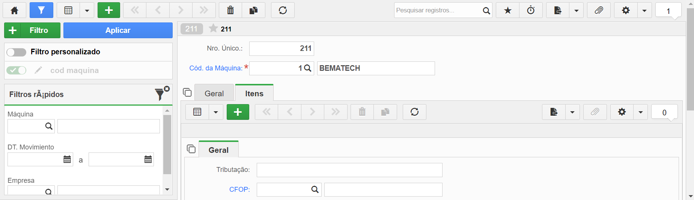Viewport: 694px width, 200px height.
Task: Add new item in Itens grid
Action: (x=238, y=112)
